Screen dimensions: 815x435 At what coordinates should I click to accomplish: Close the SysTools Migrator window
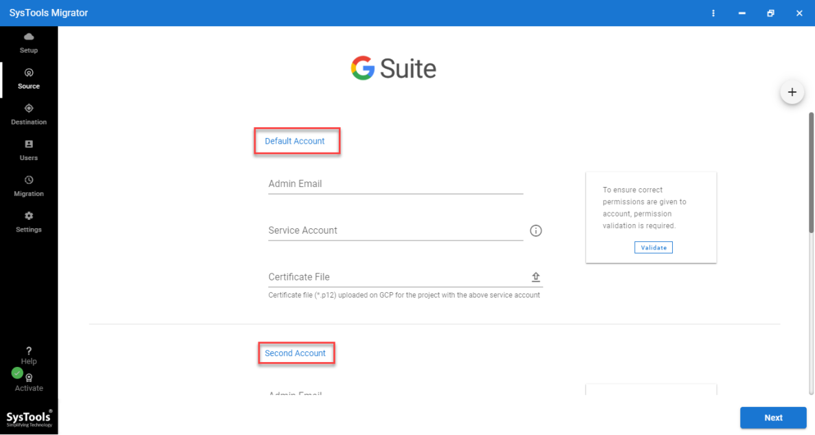[799, 13]
